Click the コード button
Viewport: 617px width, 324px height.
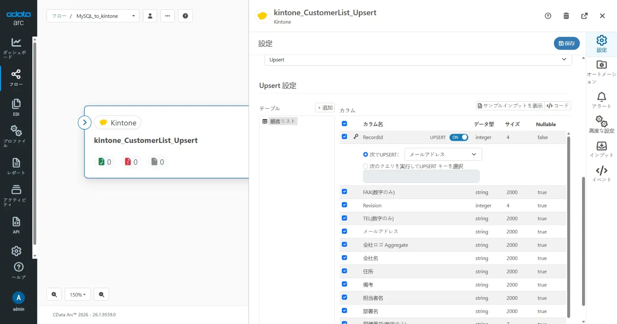point(558,106)
